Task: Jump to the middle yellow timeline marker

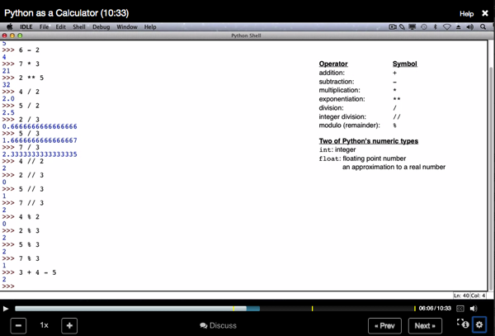Action: pyautogui.click(x=312, y=309)
